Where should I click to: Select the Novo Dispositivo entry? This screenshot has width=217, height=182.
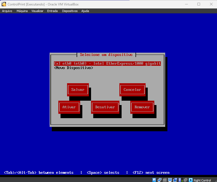pos(74,68)
